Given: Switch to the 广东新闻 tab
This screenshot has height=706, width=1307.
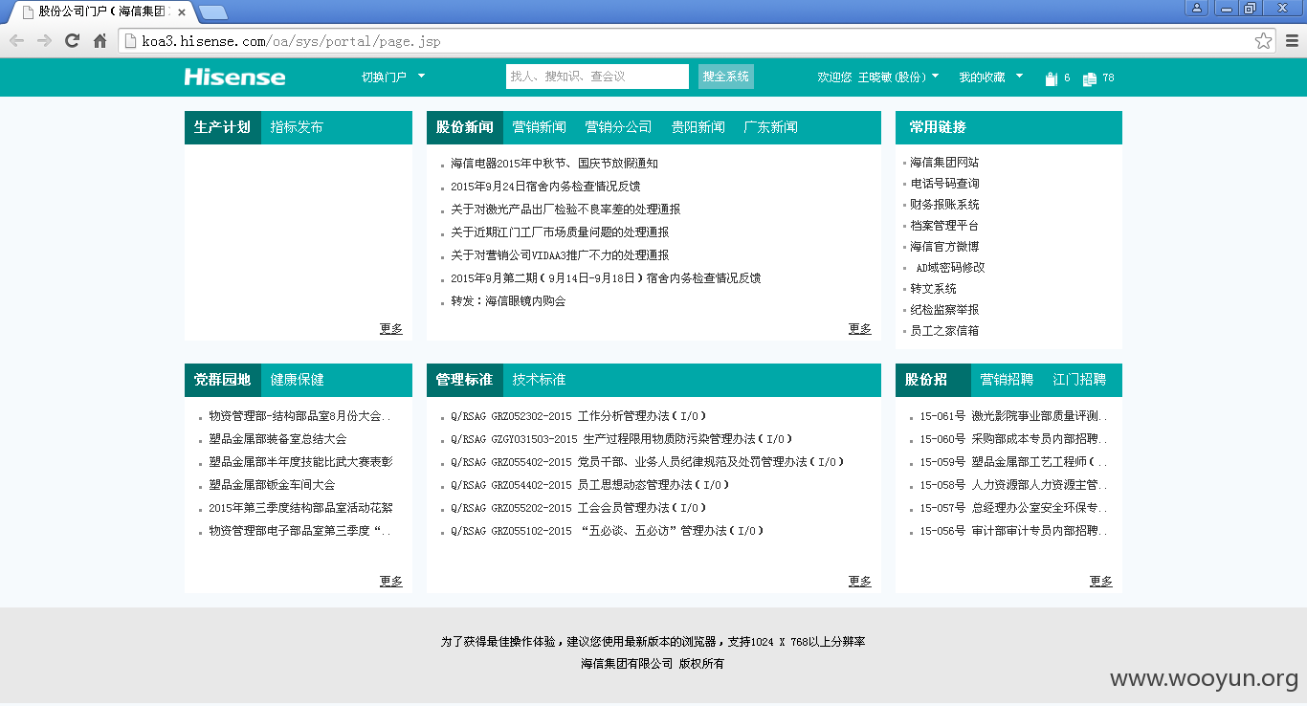Looking at the screenshot, I should 770,127.
